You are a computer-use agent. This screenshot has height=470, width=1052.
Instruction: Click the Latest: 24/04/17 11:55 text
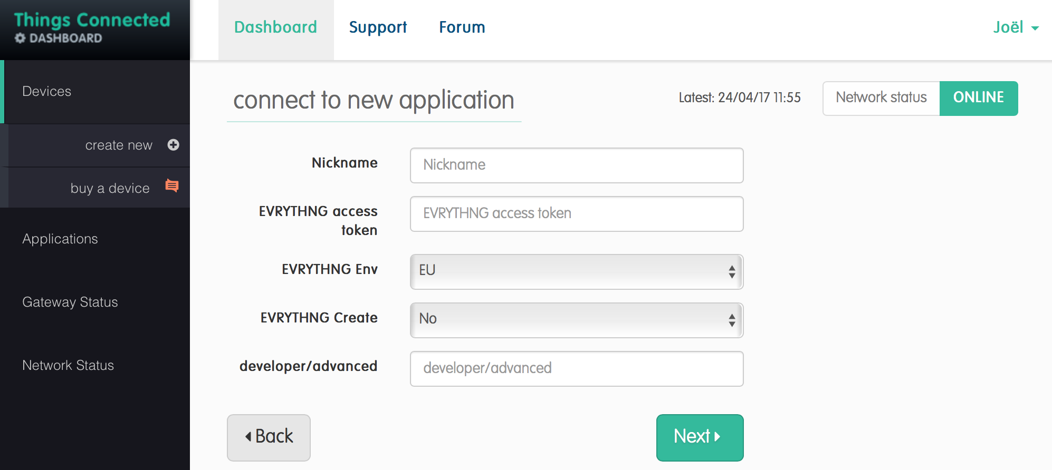coord(740,97)
